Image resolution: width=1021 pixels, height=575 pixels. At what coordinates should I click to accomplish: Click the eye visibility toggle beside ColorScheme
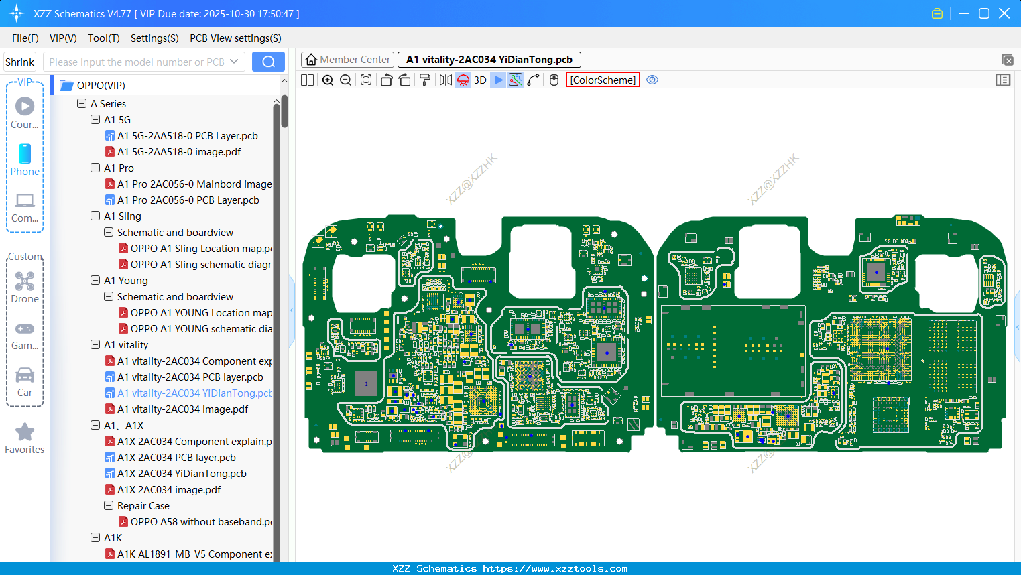(652, 80)
